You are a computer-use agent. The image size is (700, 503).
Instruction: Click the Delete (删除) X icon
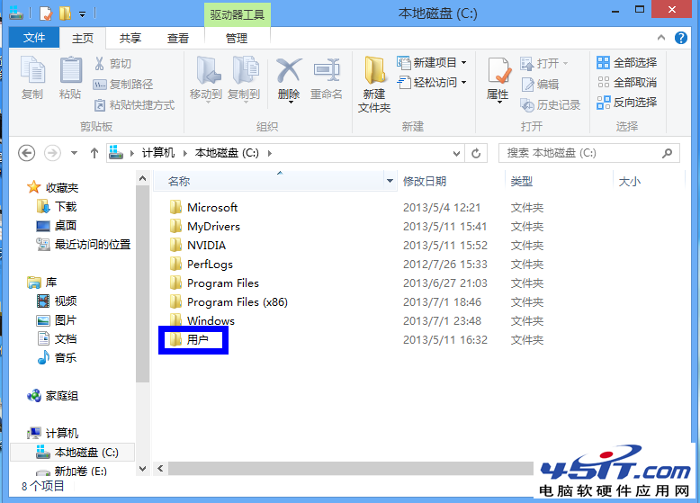tap(289, 70)
